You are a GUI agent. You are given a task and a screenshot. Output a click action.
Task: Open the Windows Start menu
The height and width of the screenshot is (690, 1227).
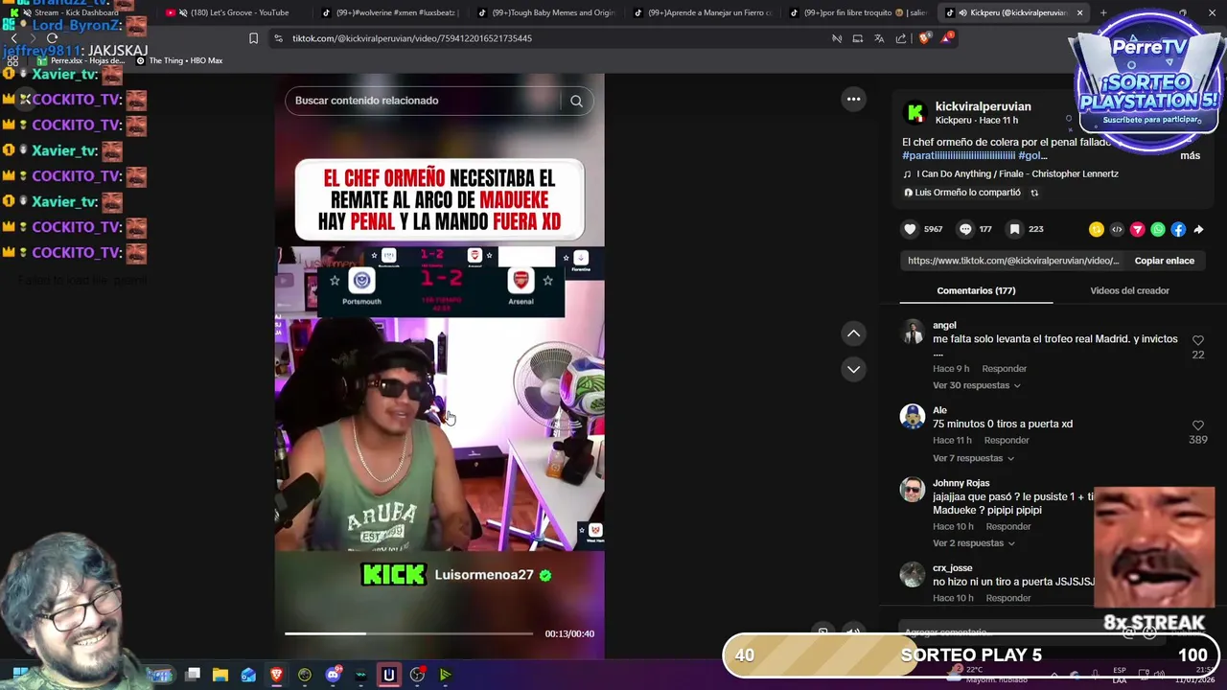(19, 675)
